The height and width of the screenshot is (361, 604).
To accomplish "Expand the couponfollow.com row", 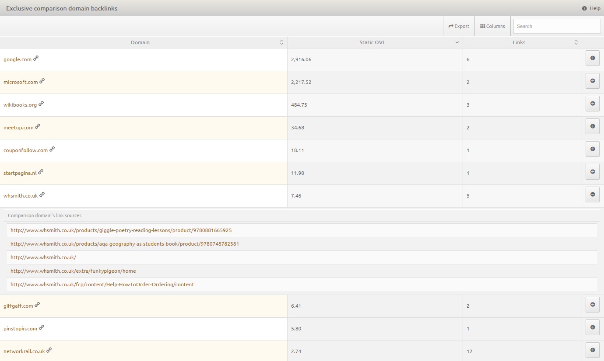I will click(593, 149).
